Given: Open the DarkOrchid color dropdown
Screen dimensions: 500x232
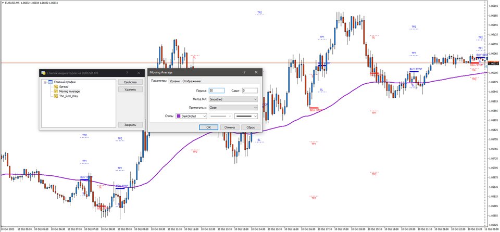Looking at the screenshot, I should click(191, 117).
